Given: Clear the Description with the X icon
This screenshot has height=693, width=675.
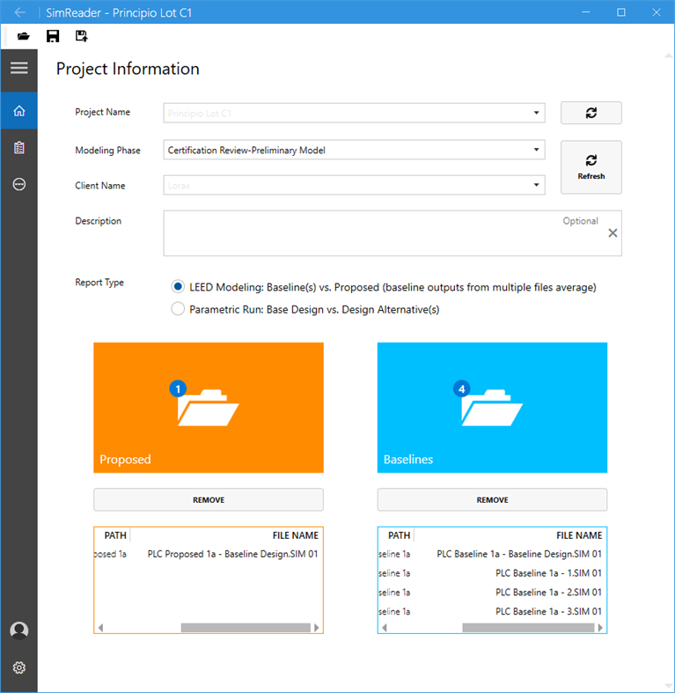Looking at the screenshot, I should 613,233.
